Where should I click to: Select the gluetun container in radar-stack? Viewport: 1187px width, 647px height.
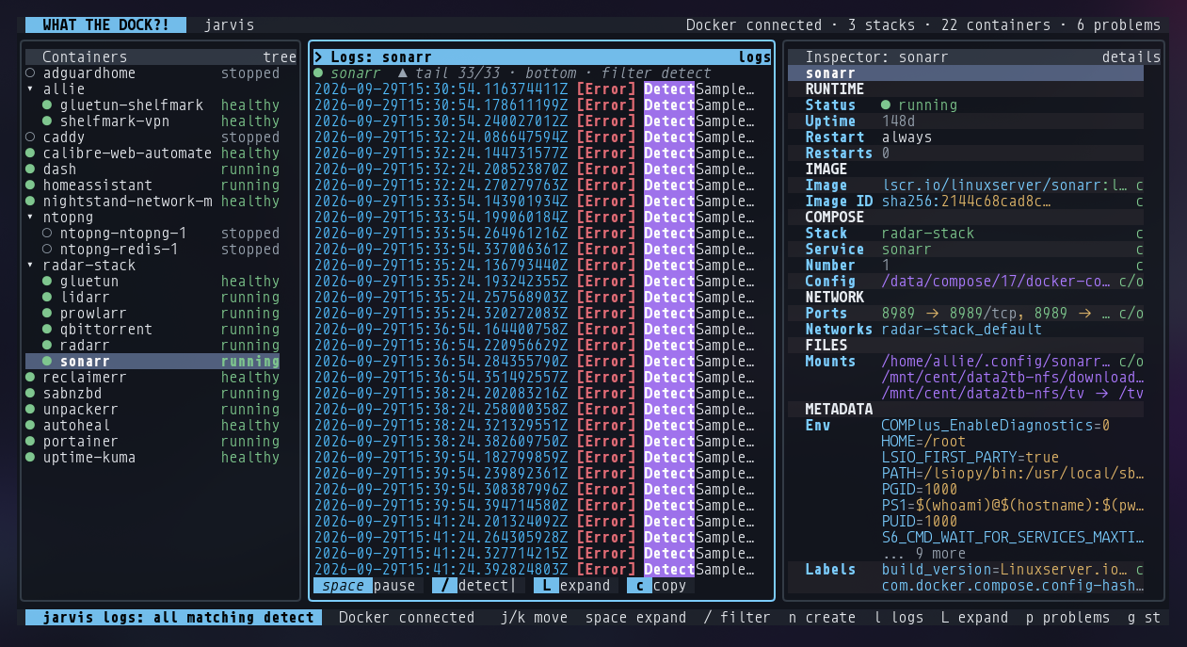coord(152,282)
